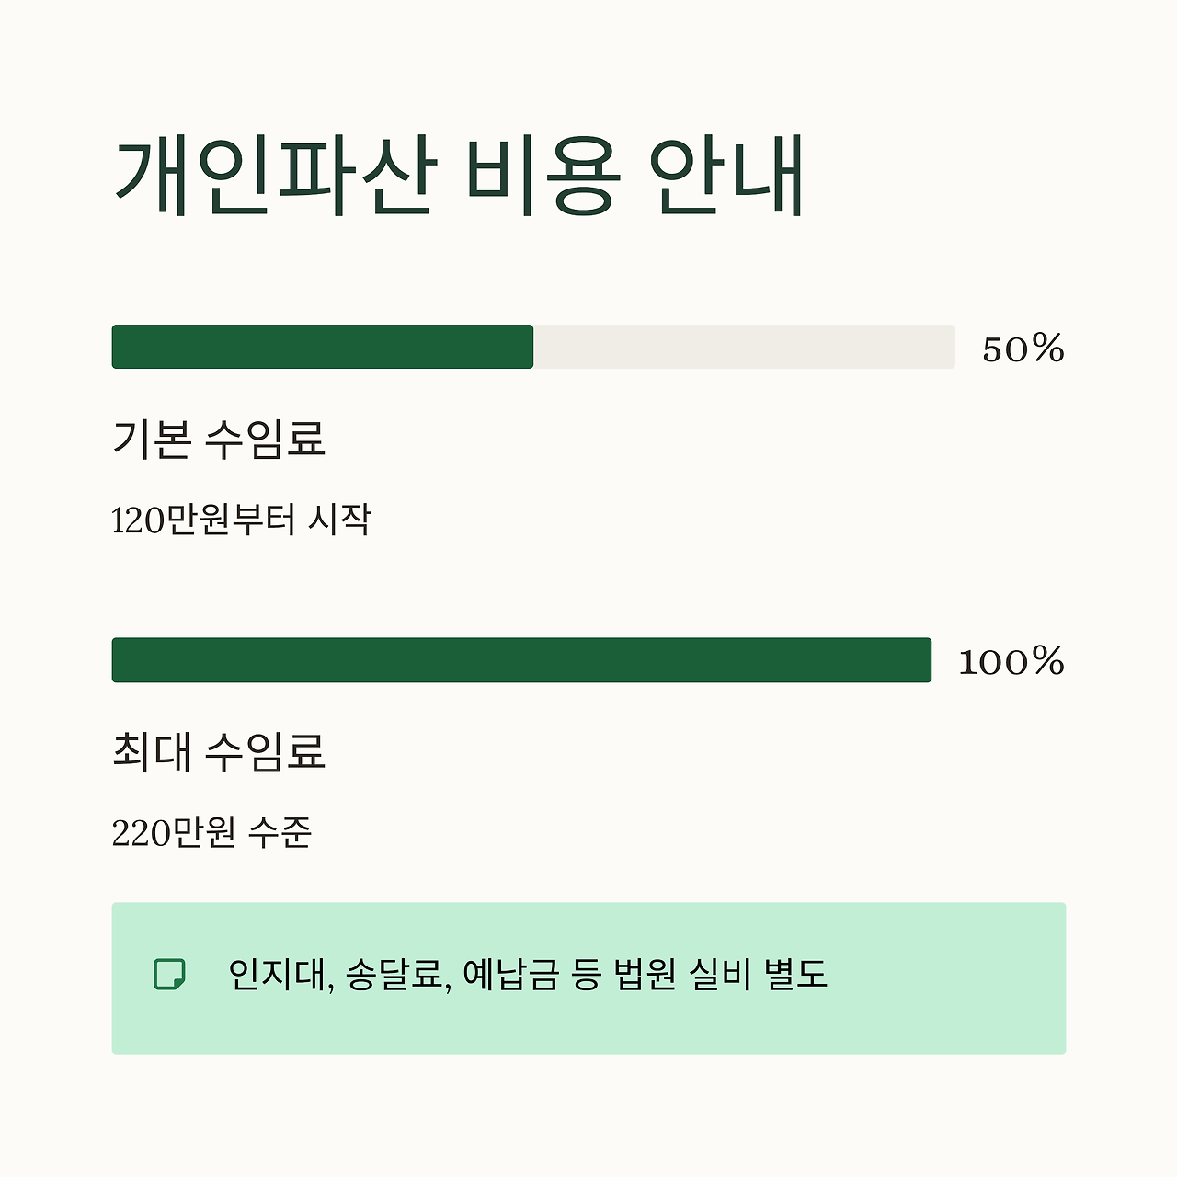Image resolution: width=1177 pixels, height=1177 pixels.
Task: Click the 220만원 amount text
Action: [175, 833]
